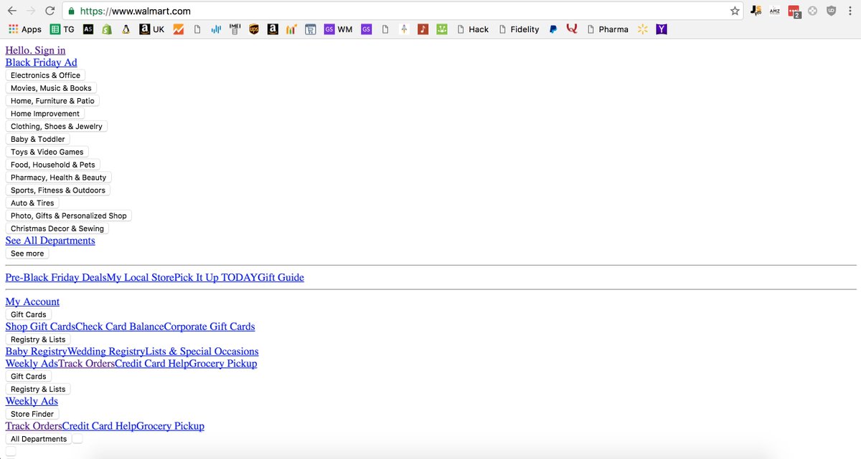
Task: Open the Shopify bag bookmark
Action: [x=107, y=29]
